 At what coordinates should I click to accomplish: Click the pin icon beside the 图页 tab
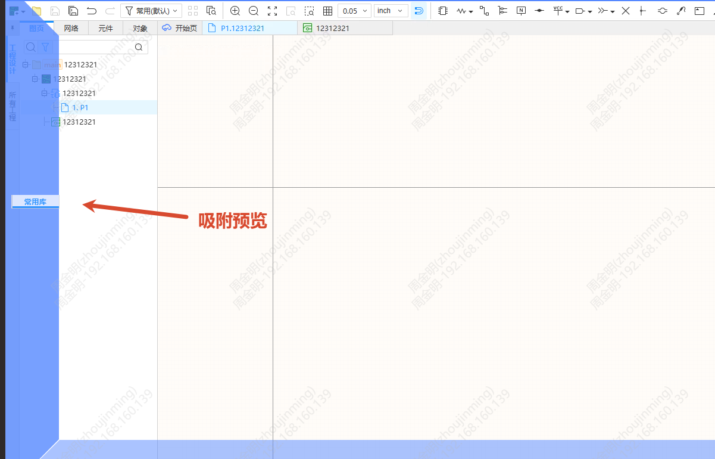[x=13, y=28]
